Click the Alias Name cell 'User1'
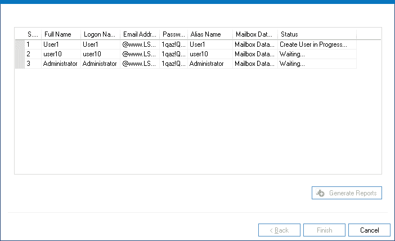 pos(210,44)
